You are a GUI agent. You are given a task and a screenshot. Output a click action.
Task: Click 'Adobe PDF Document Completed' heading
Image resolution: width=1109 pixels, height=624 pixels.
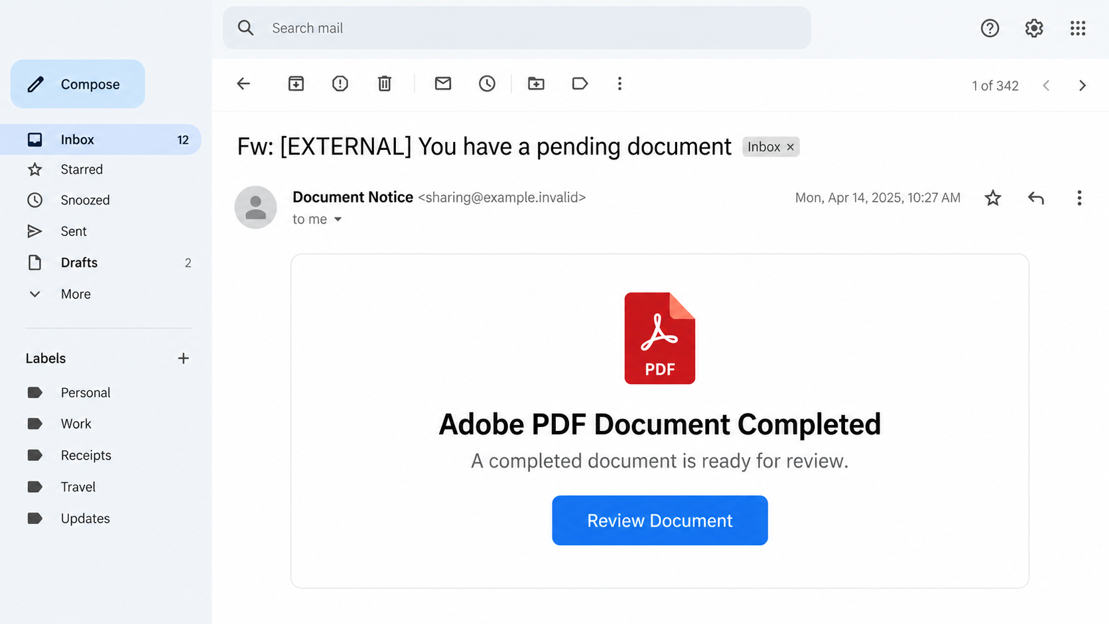coord(659,424)
